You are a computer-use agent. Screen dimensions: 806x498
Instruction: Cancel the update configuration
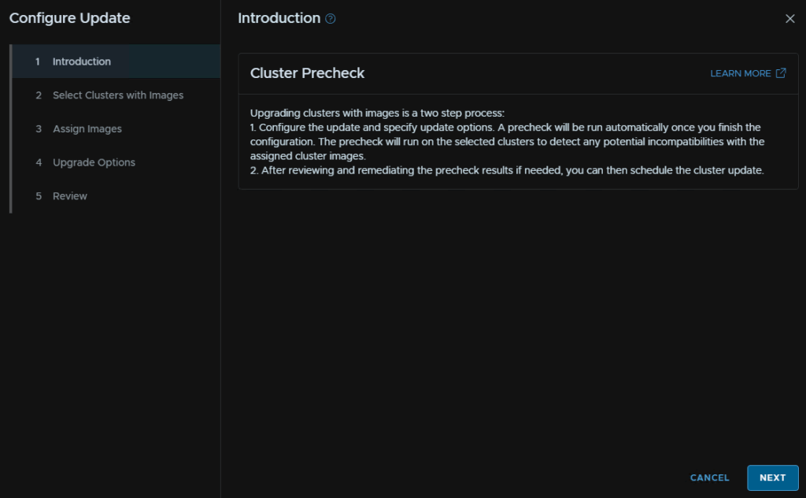point(709,478)
